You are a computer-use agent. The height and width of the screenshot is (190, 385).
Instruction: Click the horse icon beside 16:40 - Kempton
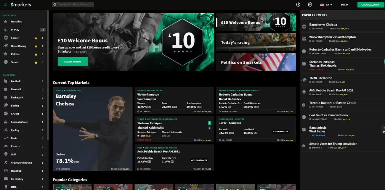click(x=304, y=80)
